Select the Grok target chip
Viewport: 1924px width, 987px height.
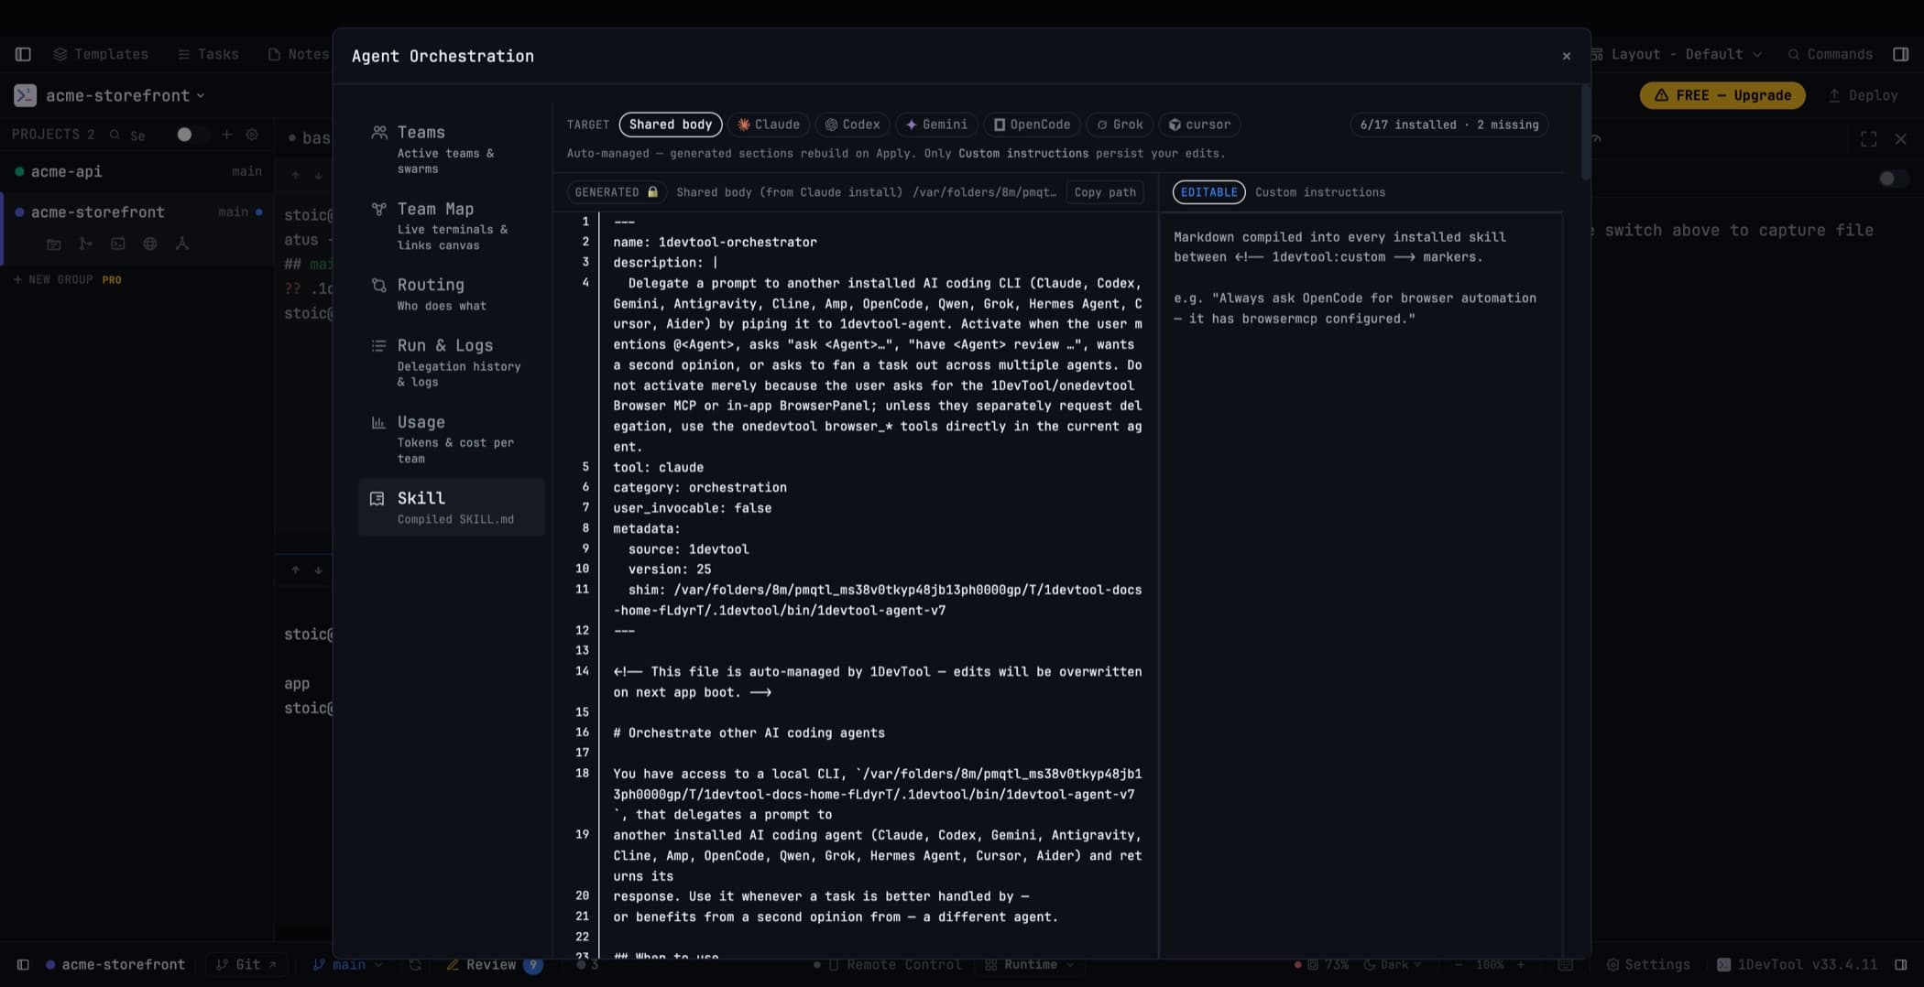click(x=1120, y=125)
